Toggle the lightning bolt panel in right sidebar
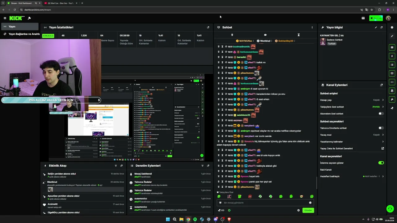 pyautogui.click(x=392, y=56)
